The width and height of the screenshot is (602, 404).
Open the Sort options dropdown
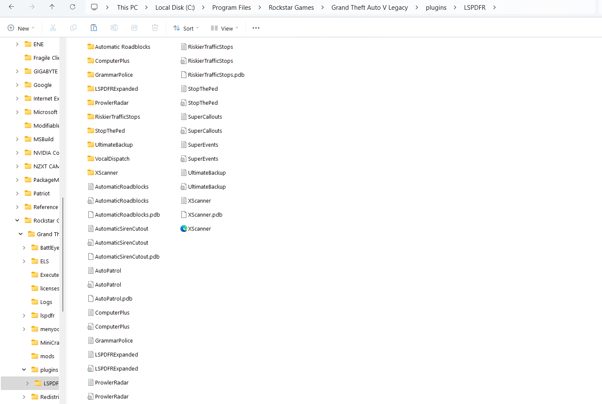click(x=186, y=28)
